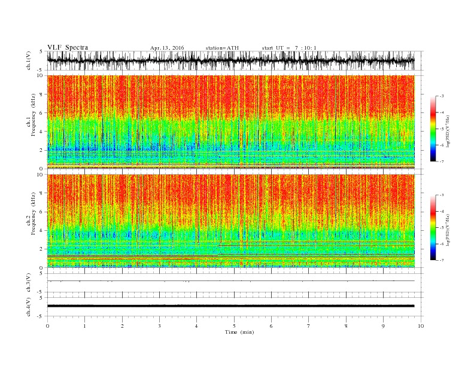Click the "Time (min)" axis label
474x366 pixels.
tap(239, 332)
